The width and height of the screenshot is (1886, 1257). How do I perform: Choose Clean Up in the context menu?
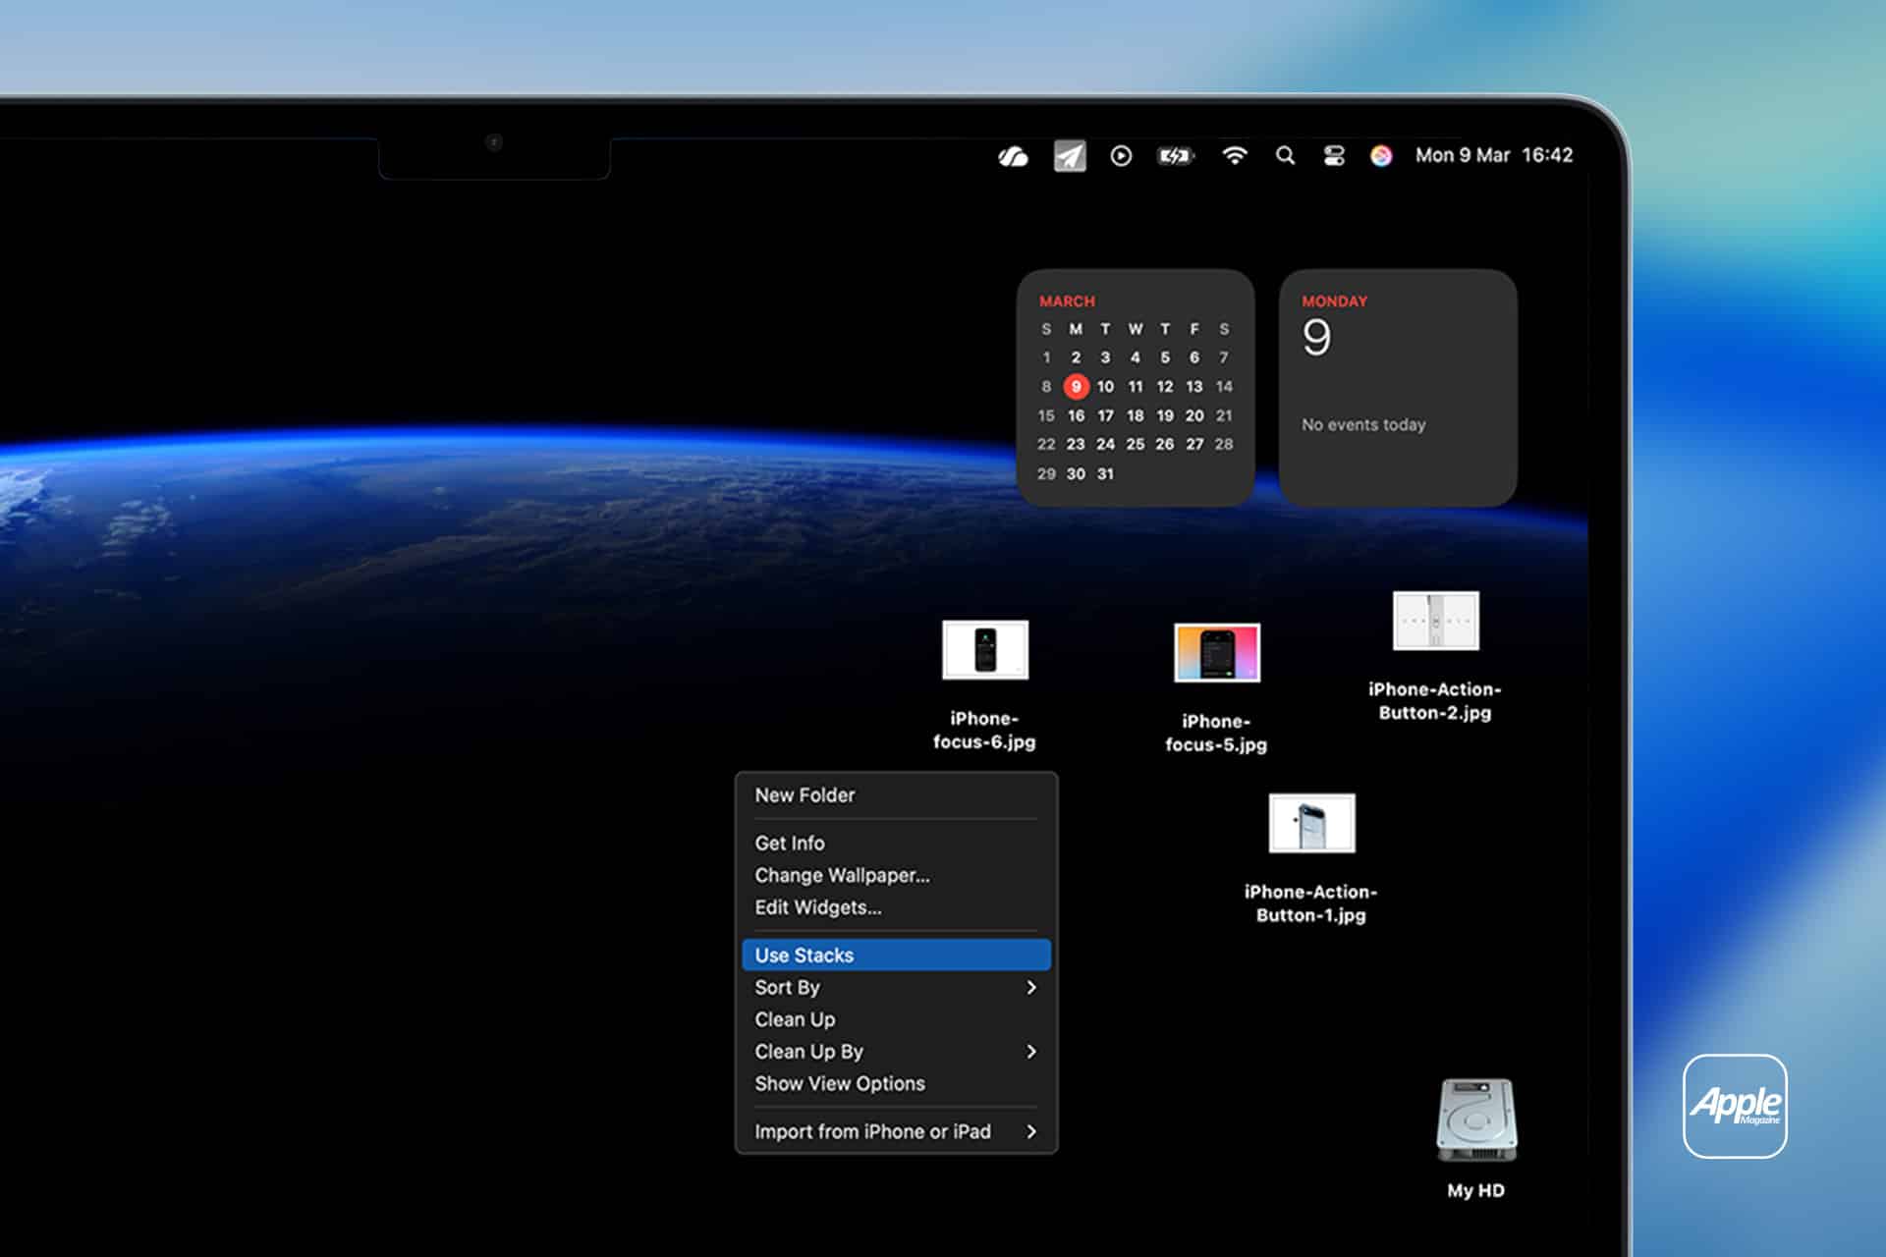point(897,1019)
